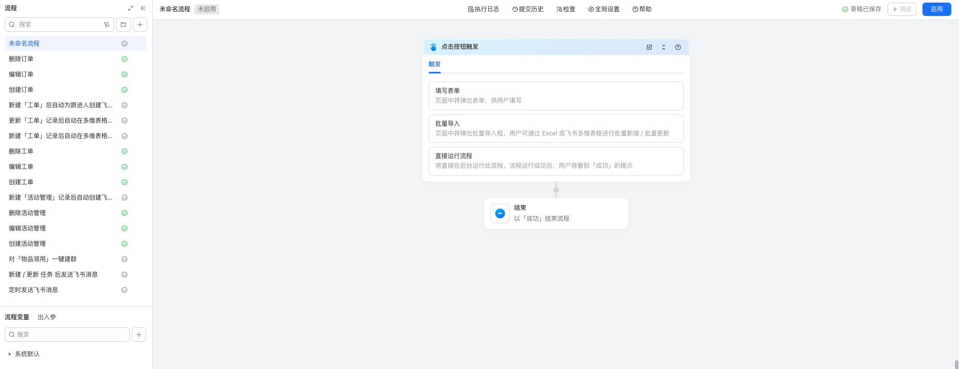
Task: Switch to the 出入参 tab
Action: (x=47, y=317)
